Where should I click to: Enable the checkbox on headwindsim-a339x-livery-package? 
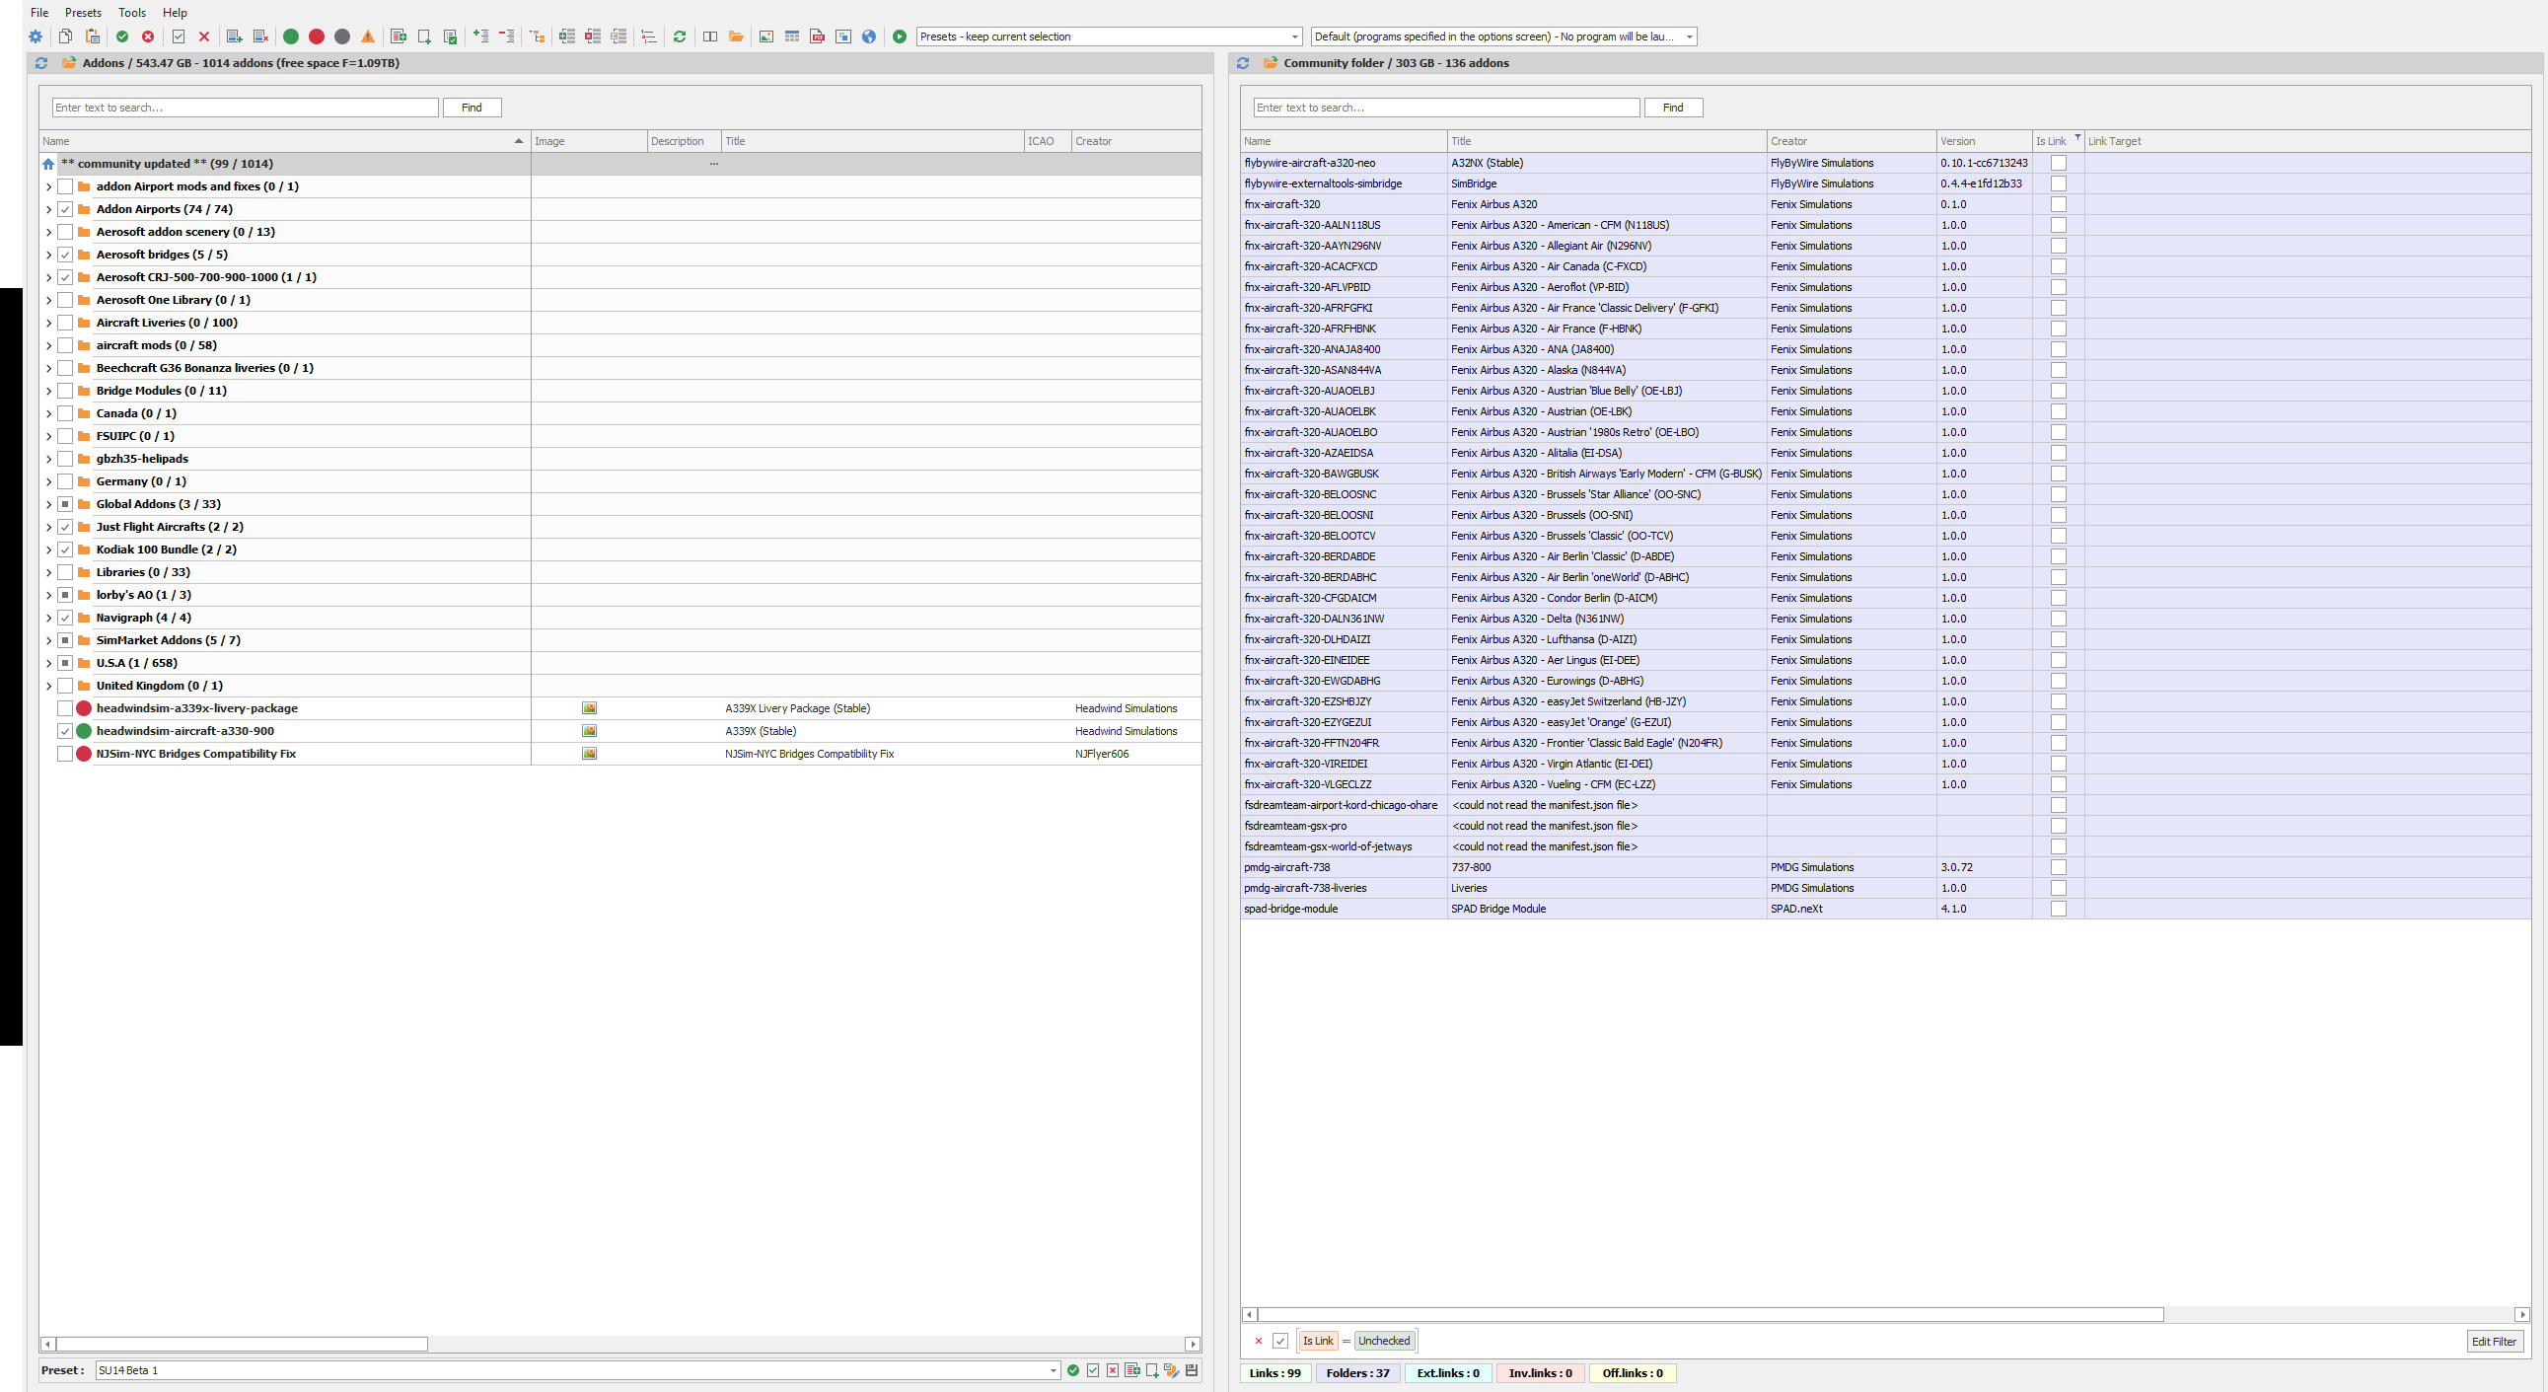(65, 708)
